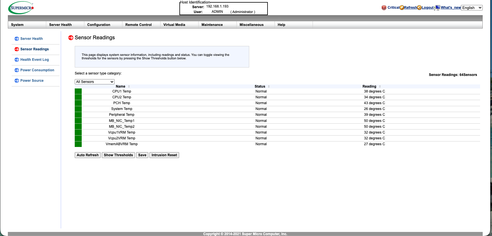
Task: Sort table by Reading column arrows
Action: pos(380,86)
